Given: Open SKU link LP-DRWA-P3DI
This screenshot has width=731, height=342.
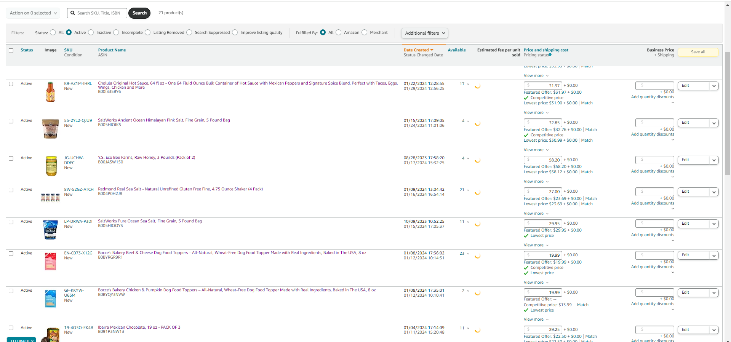Looking at the screenshot, I should 78,222.
